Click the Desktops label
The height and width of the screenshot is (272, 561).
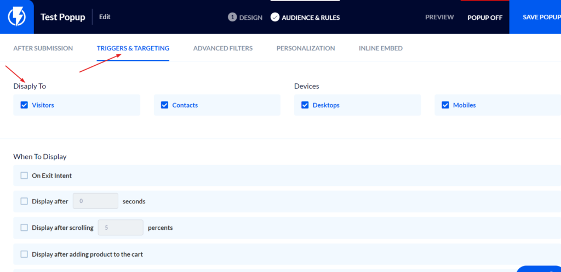[326, 105]
